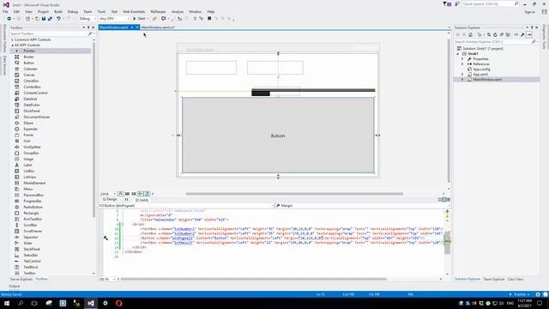Click the Opera browser taskbar icon
Viewport: 549px width, 309px height.
click(118, 303)
